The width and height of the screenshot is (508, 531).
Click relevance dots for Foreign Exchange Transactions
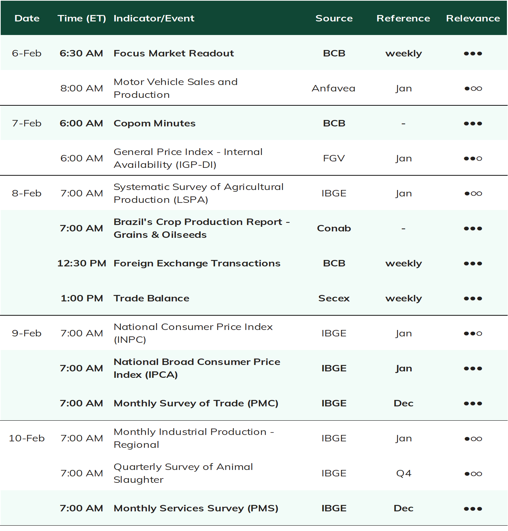click(x=473, y=264)
